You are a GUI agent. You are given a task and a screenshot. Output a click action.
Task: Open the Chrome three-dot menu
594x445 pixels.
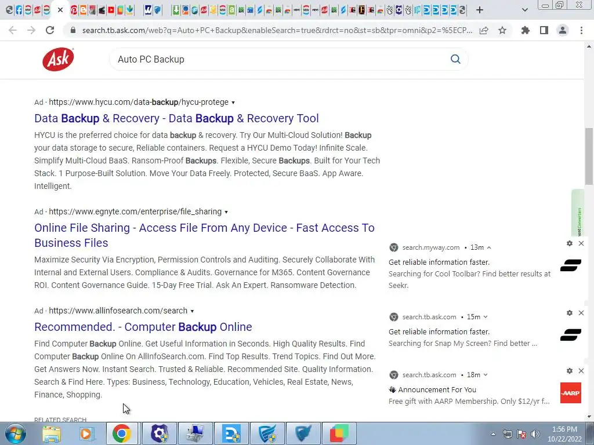coord(581,30)
